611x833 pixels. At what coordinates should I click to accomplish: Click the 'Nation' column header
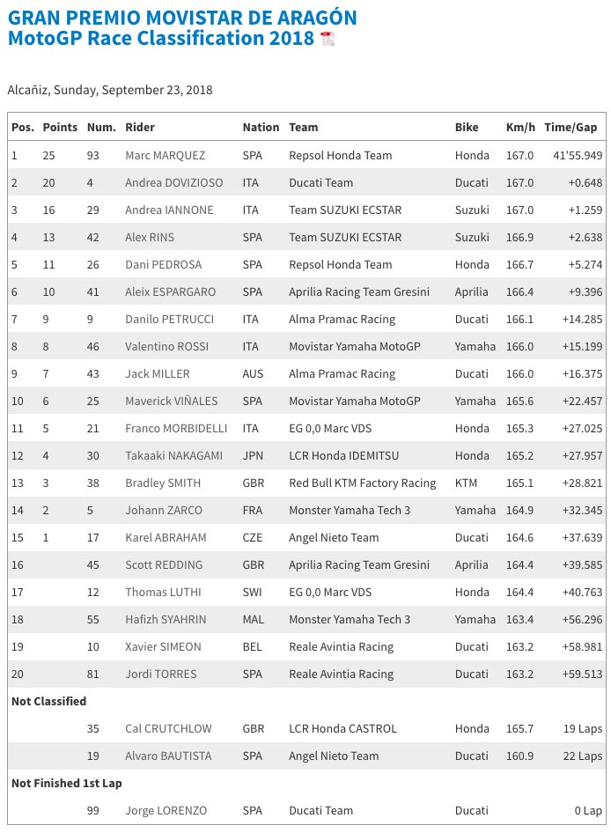pos(261,127)
